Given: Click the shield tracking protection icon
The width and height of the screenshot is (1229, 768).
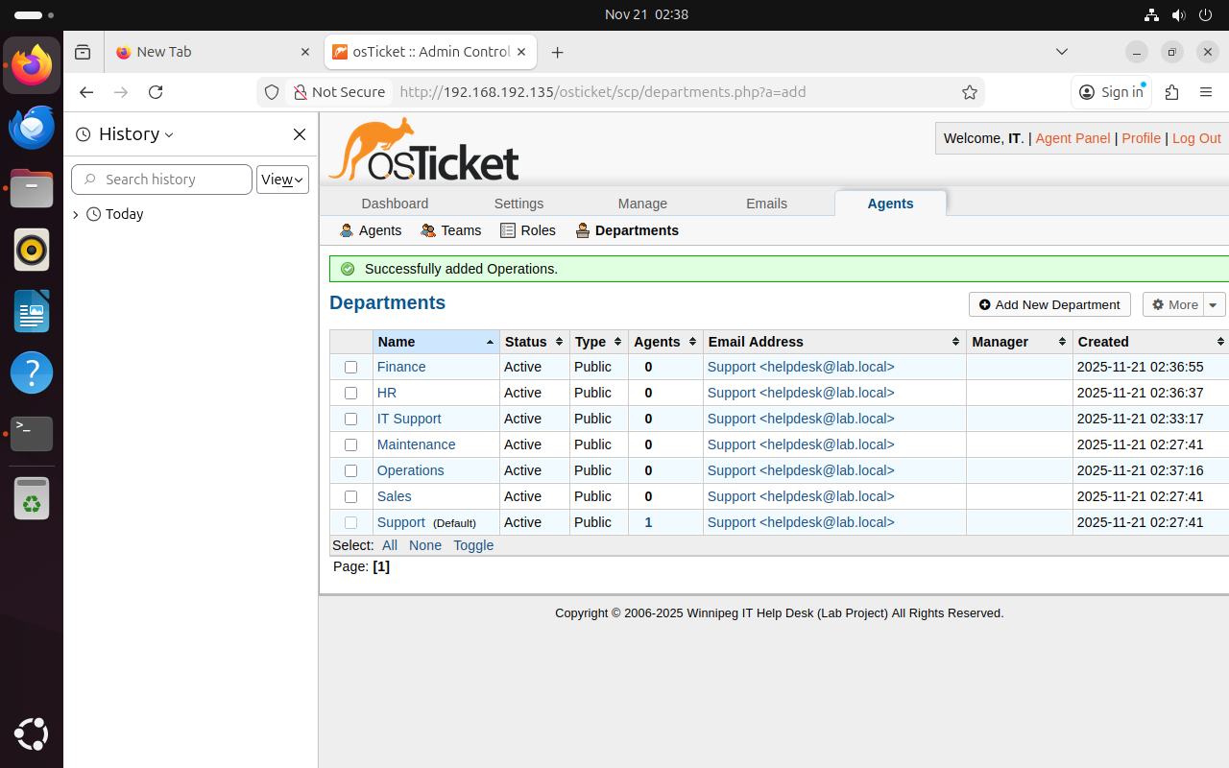Looking at the screenshot, I should [272, 92].
